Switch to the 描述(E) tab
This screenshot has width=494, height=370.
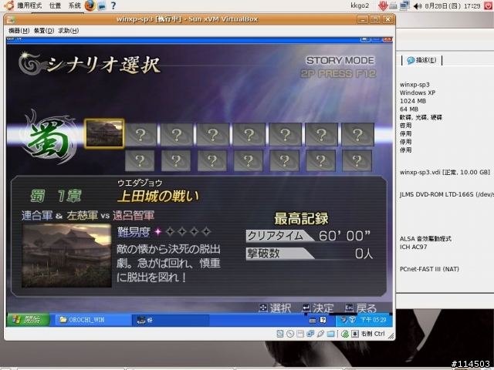tap(422, 60)
